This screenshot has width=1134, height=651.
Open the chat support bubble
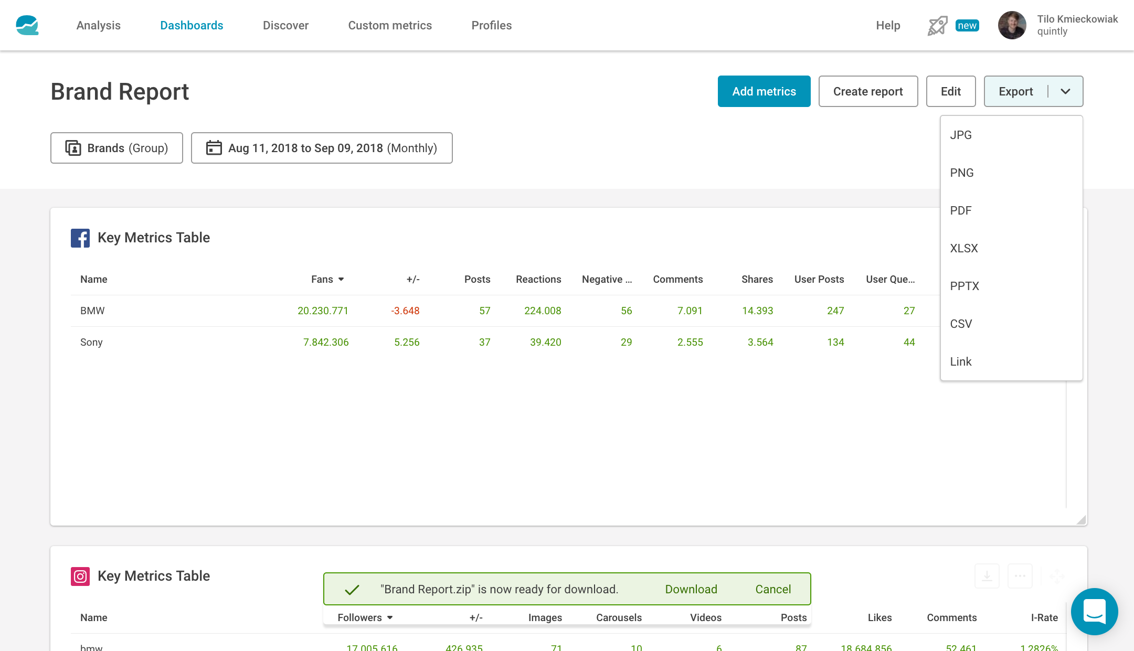[1094, 611]
